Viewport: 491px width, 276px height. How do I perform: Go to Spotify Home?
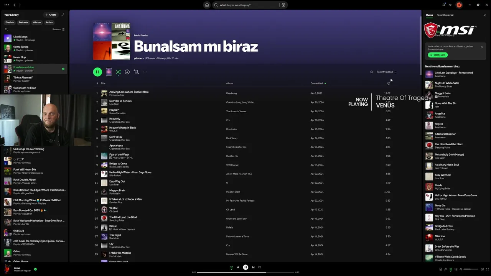point(207,5)
